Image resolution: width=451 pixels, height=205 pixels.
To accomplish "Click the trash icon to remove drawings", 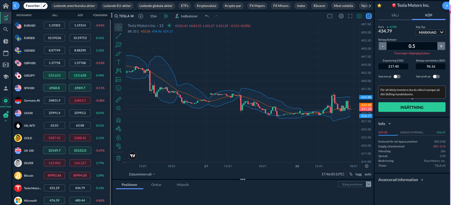I will click(119, 158).
